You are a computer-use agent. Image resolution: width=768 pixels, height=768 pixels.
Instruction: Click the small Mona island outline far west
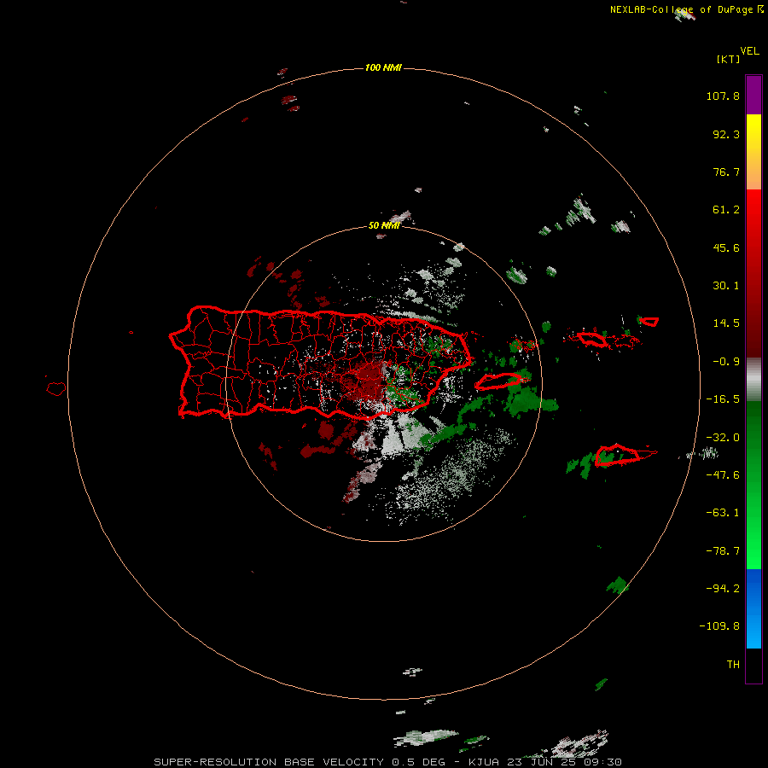pos(56,389)
